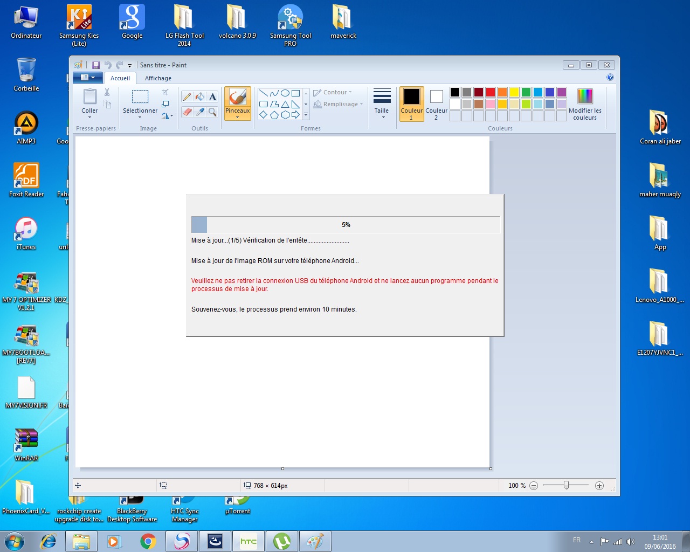Expand the Rotate dropdown in Image group
The width and height of the screenshot is (690, 552).
[167, 115]
